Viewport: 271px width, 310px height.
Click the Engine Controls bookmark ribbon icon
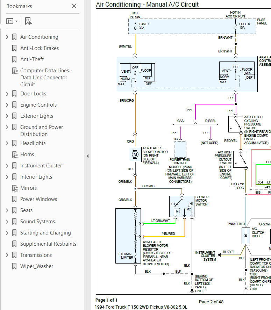click(x=14, y=105)
